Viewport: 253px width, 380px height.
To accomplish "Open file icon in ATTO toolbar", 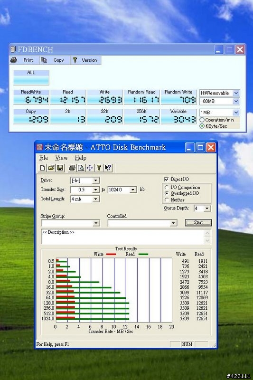I will click(x=51, y=168).
